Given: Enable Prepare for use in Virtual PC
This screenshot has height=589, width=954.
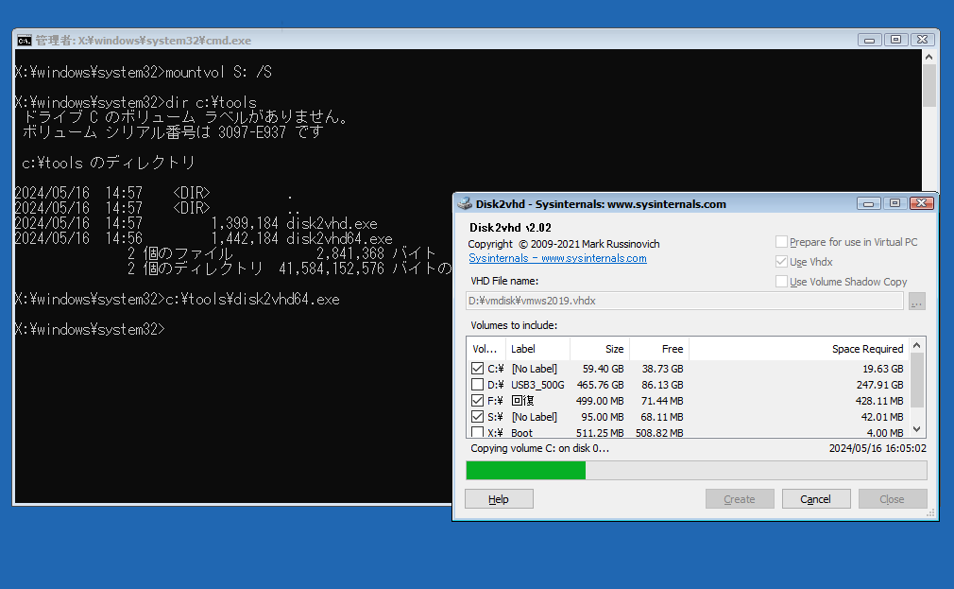Looking at the screenshot, I should (780, 242).
